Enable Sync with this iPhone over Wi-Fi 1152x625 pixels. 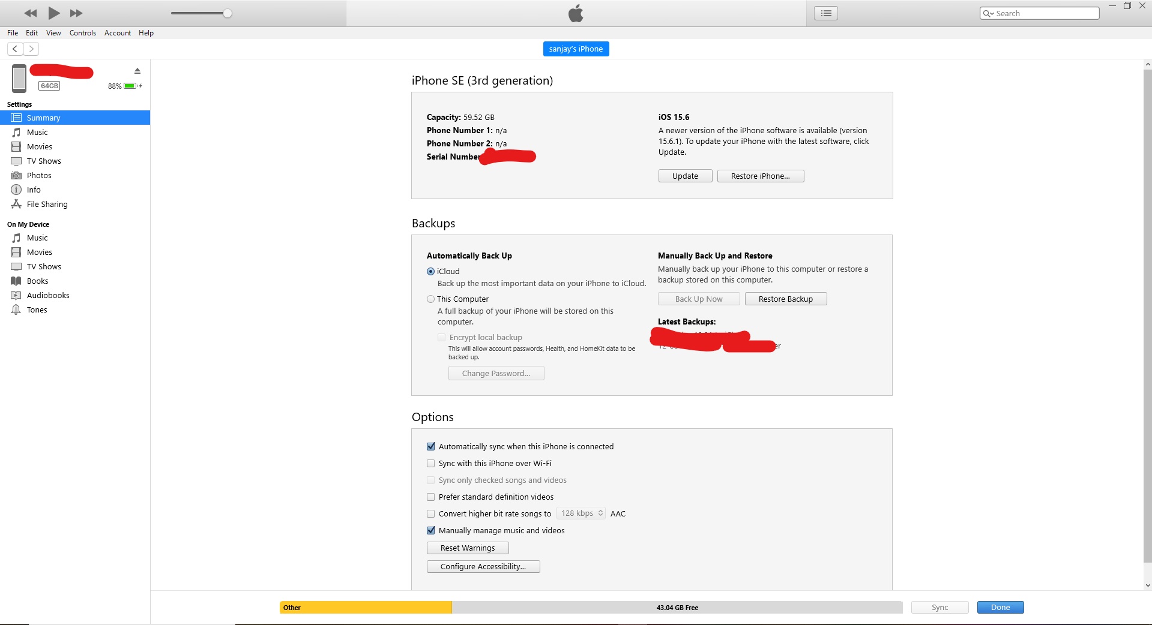(x=430, y=463)
